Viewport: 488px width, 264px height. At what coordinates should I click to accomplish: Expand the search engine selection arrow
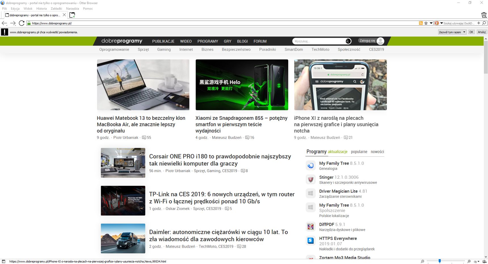pyautogui.click(x=441, y=23)
